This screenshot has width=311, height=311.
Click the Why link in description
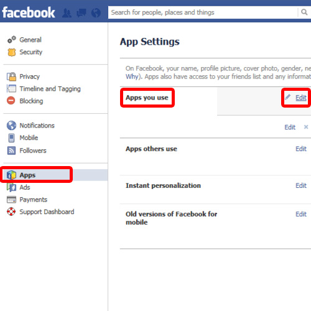click(132, 77)
